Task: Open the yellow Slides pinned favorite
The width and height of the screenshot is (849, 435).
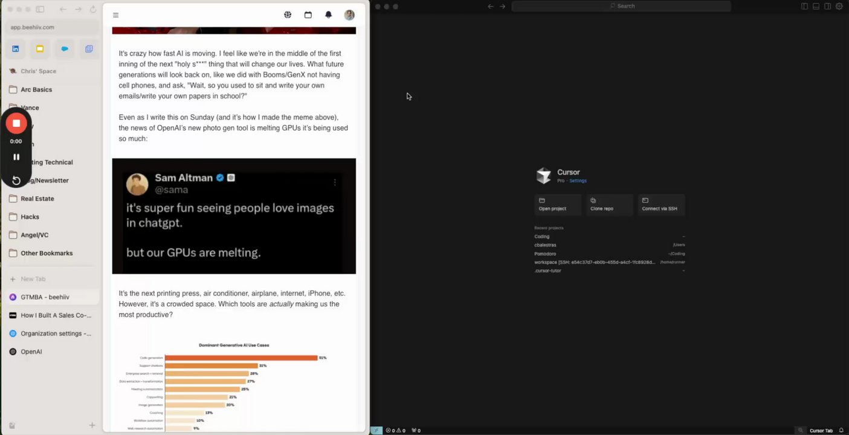Action: pos(40,49)
